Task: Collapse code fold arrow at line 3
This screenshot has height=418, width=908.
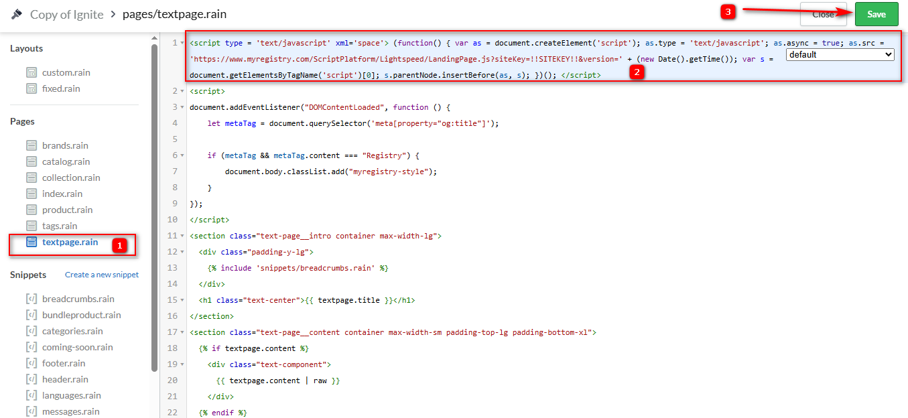Action: 182,107
